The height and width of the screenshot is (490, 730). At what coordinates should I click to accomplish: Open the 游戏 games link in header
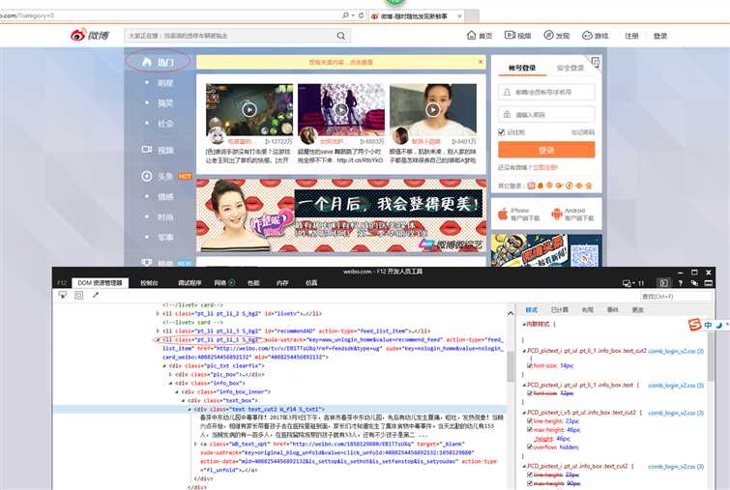[x=595, y=36]
